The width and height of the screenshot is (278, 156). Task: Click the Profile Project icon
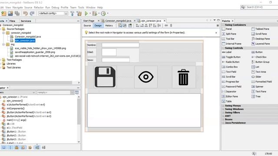tap(103, 13)
